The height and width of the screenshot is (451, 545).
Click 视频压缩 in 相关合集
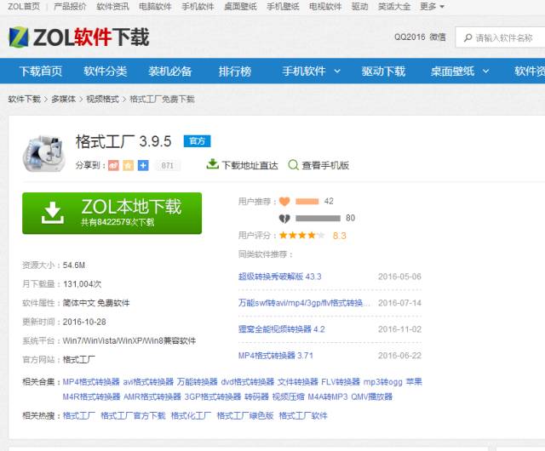(x=289, y=397)
